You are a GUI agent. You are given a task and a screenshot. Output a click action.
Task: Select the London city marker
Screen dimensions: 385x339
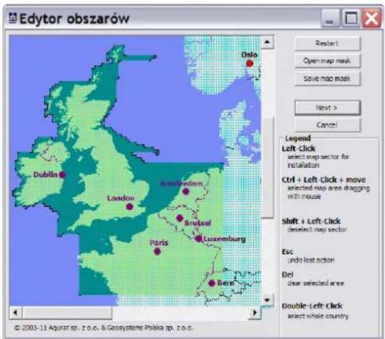pos(130,207)
